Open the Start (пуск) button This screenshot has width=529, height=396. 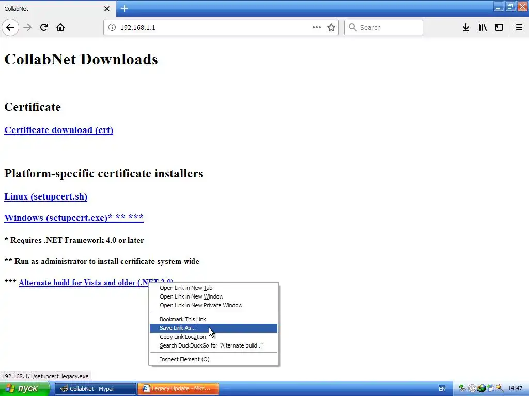25,389
